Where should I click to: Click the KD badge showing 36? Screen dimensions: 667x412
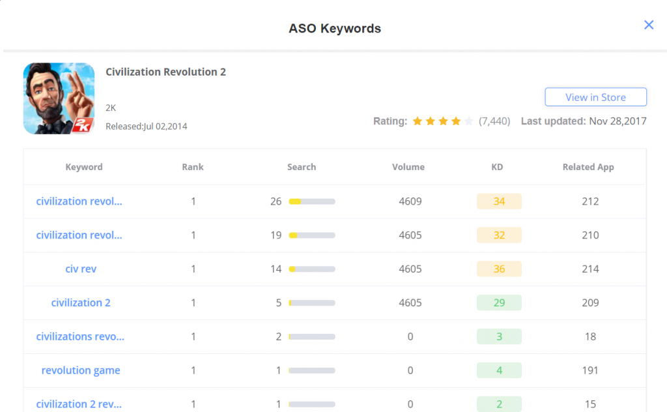pyautogui.click(x=499, y=269)
